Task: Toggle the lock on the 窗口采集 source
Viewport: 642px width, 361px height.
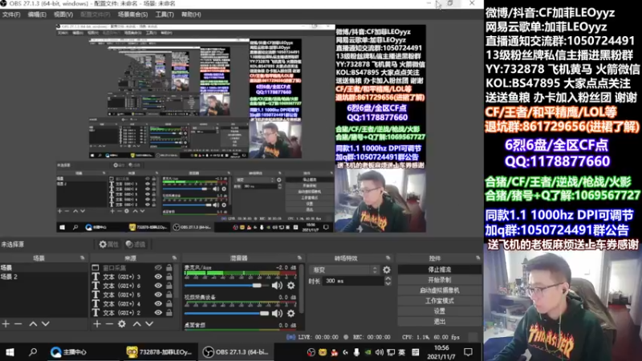Action: pos(169,268)
